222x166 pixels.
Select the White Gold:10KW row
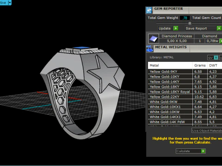[185, 112]
